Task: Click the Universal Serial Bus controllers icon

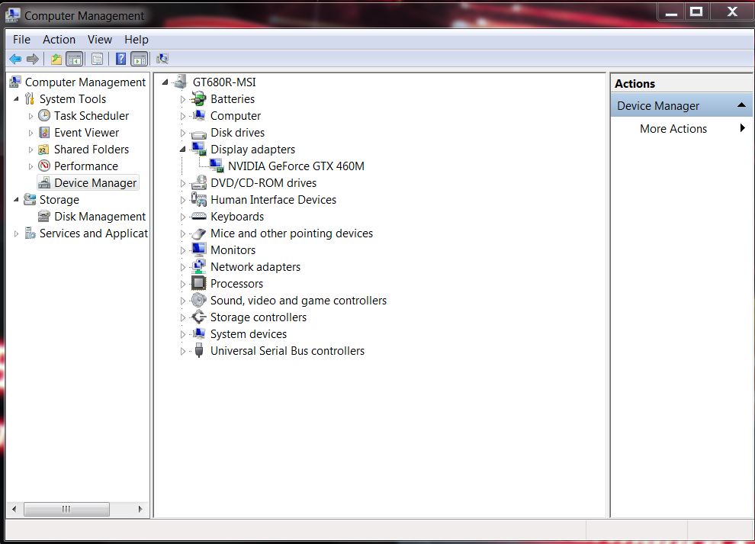Action: coord(198,351)
